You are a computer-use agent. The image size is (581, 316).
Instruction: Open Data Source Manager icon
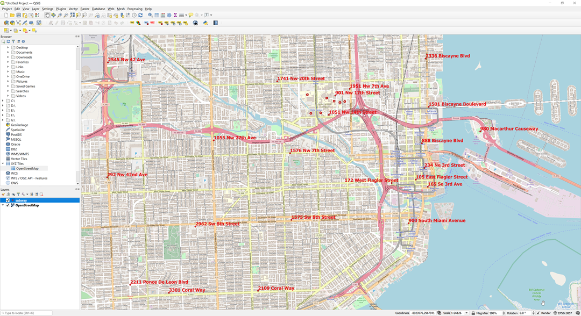(x=6, y=23)
